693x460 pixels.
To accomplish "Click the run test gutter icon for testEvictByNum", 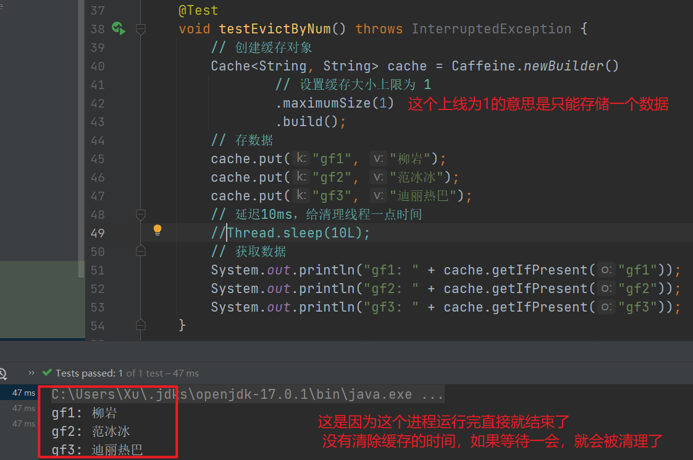I will pyautogui.click(x=118, y=28).
